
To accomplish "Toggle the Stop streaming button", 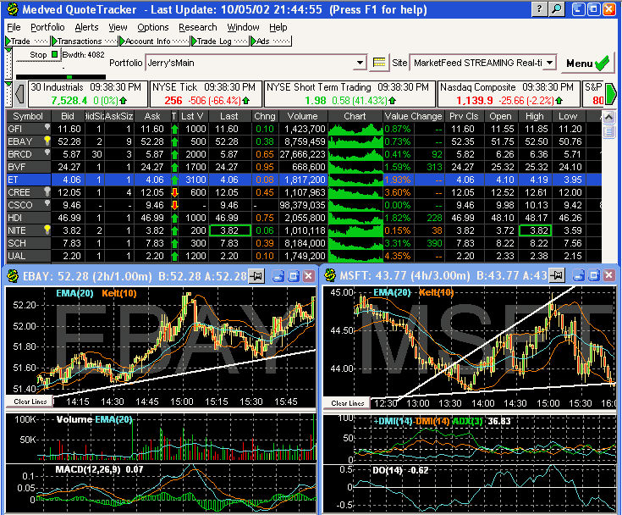I will (x=38, y=55).
